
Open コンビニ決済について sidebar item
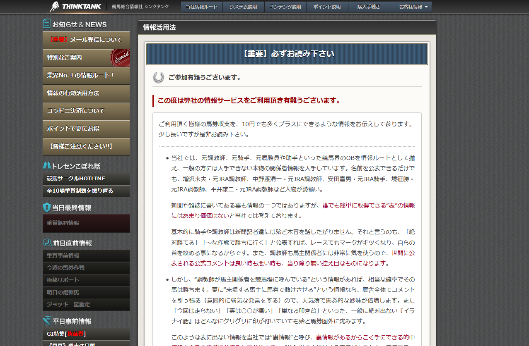(86, 111)
